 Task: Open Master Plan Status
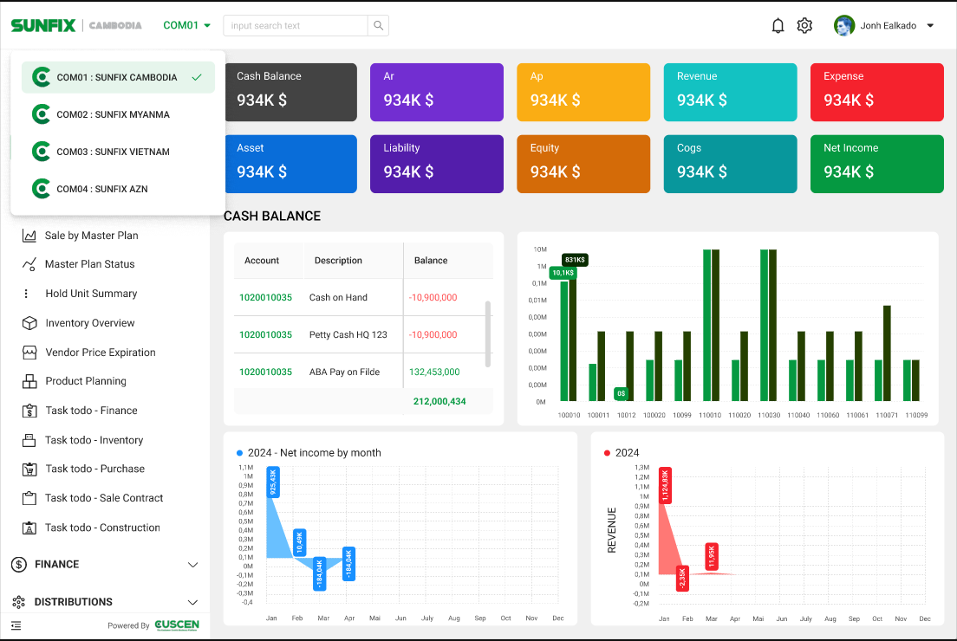(90, 264)
